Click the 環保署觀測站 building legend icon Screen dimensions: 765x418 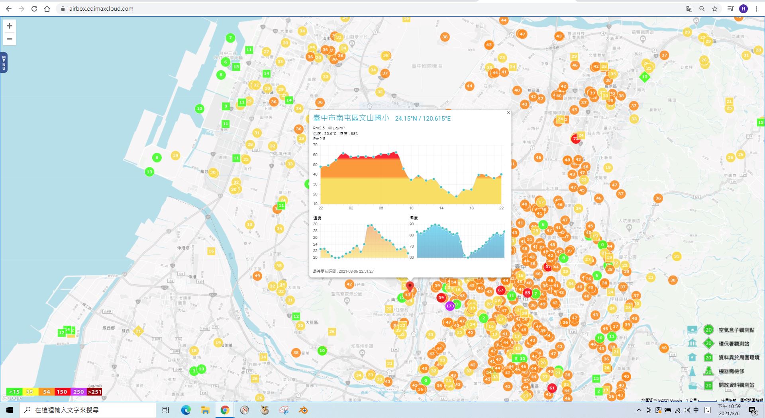(x=692, y=343)
